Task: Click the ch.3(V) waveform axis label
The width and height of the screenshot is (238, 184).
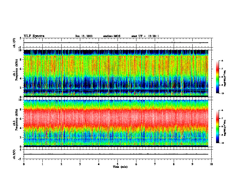Action: point(14,154)
